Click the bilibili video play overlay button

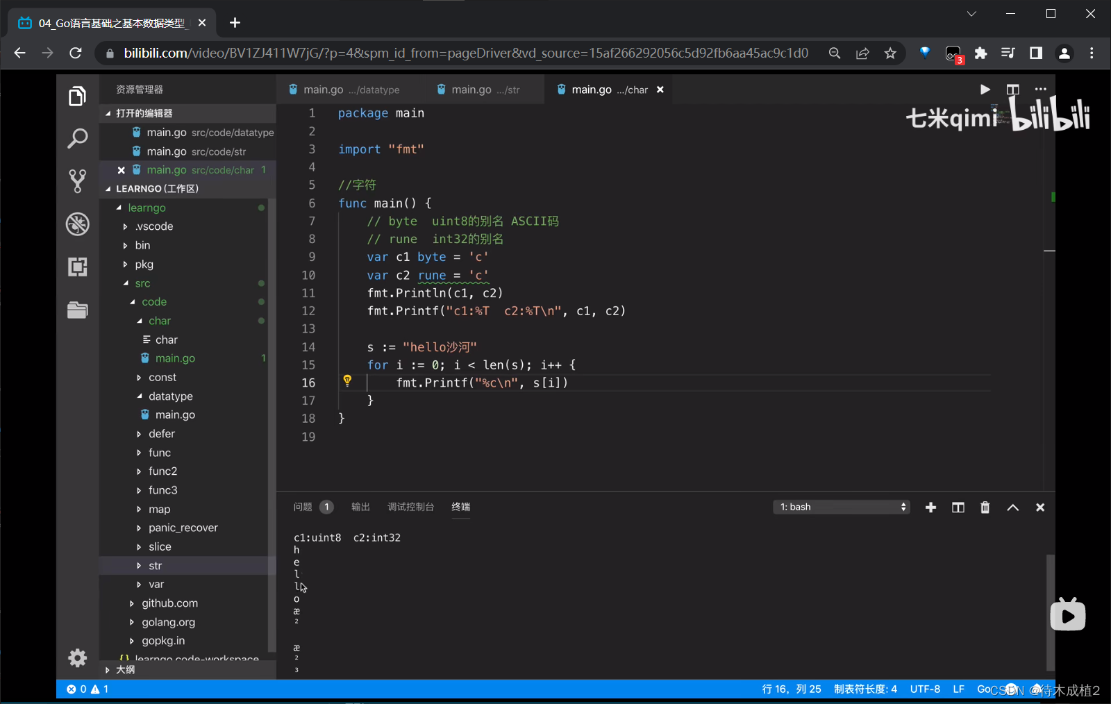(1068, 614)
